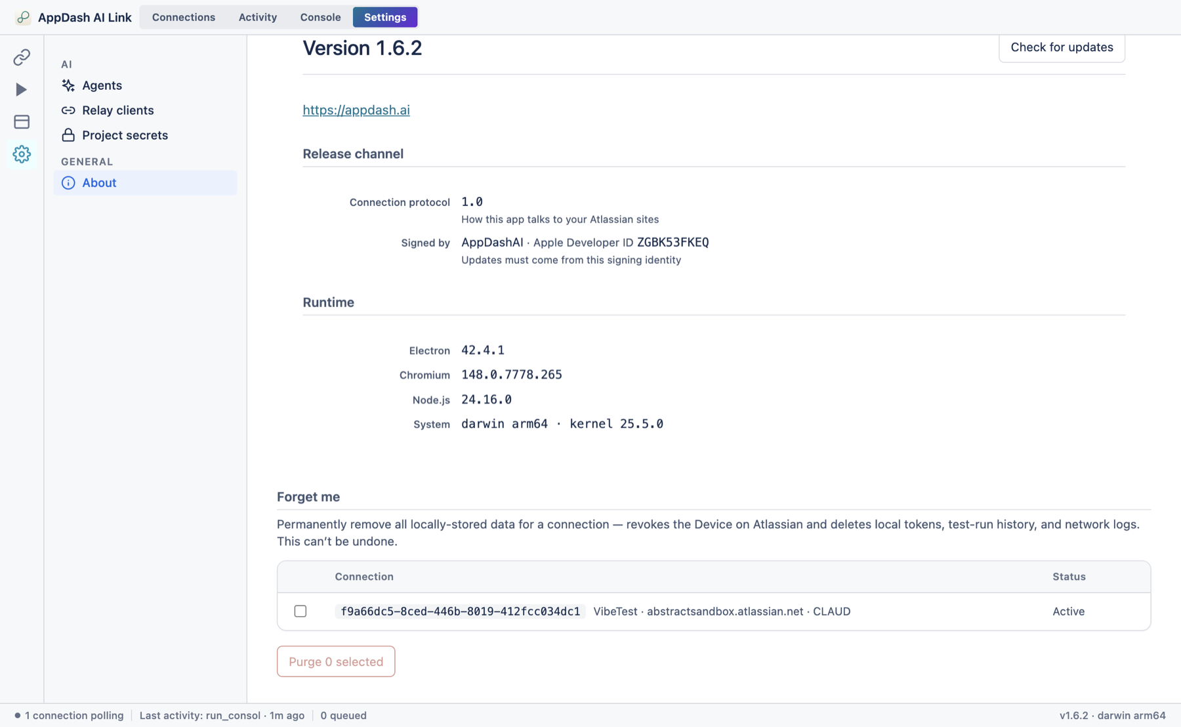Tick the checkbox for the VibeTest connection

(300, 611)
